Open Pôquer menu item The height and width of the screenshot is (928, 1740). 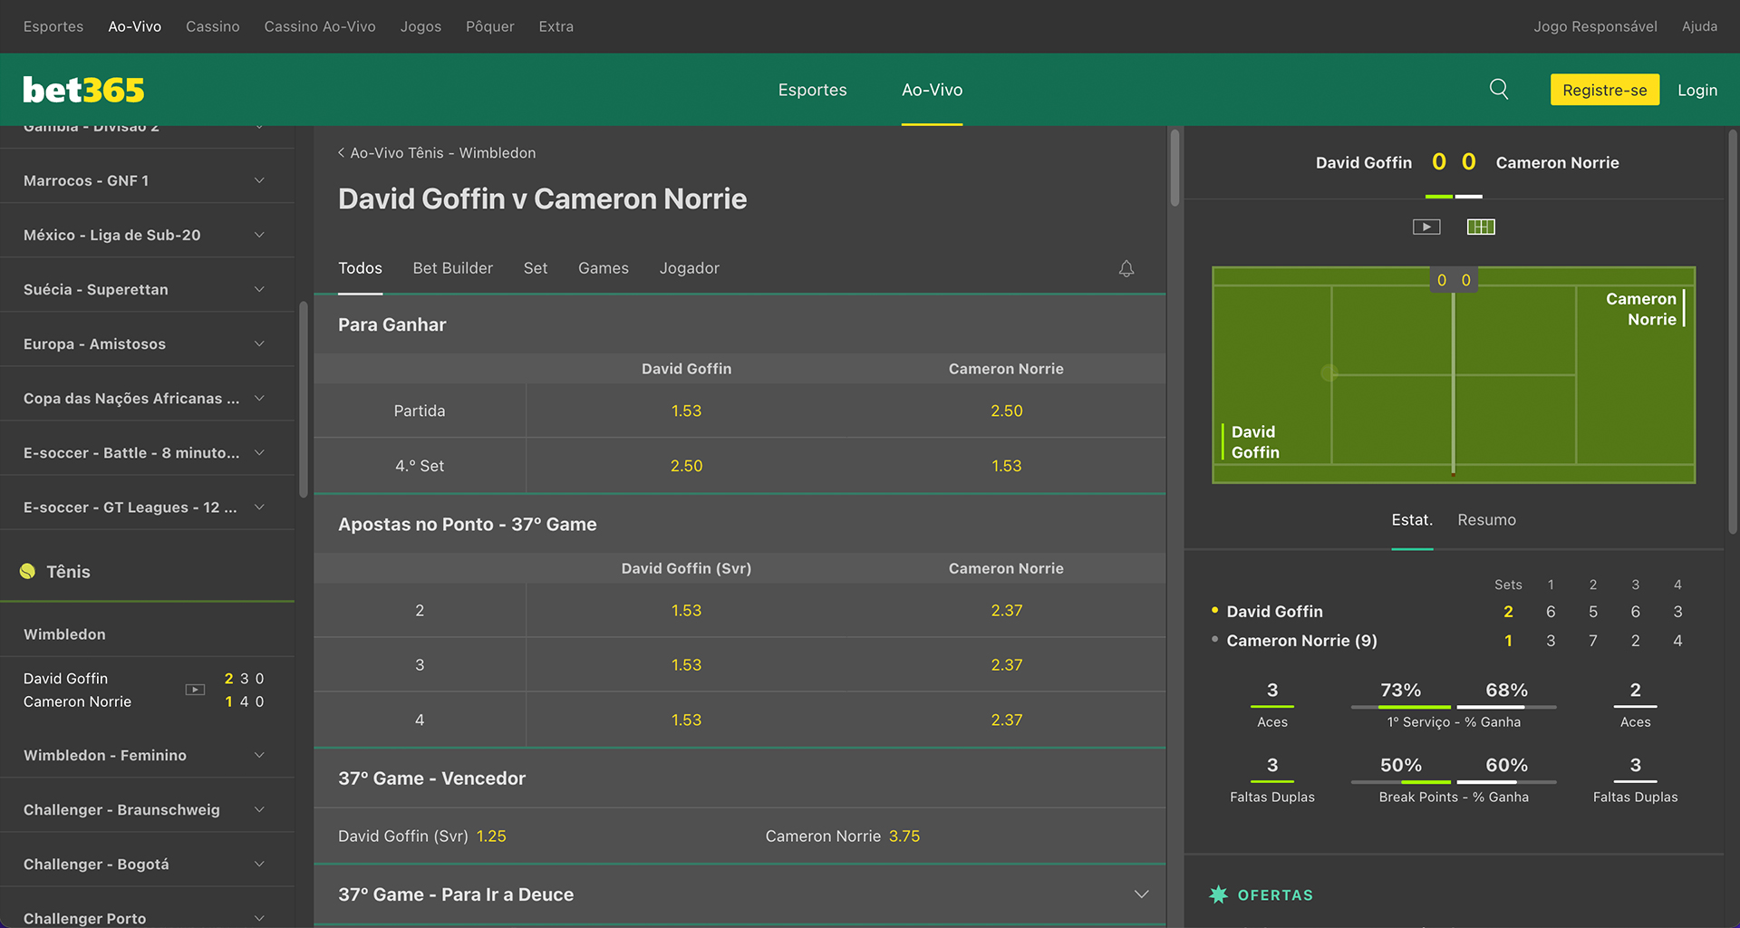click(x=490, y=26)
